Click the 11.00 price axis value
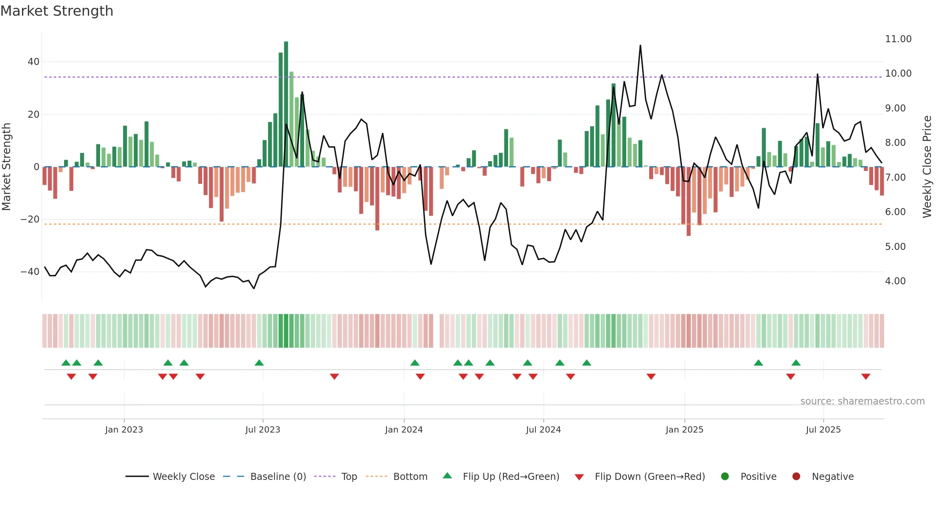Viewport: 938px width, 528px height. [x=898, y=39]
